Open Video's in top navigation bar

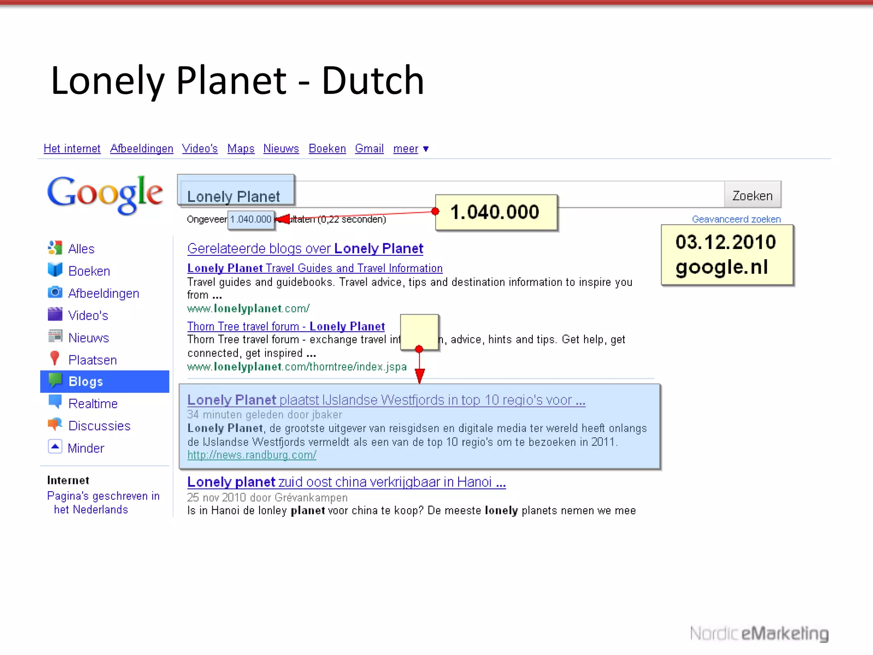click(x=200, y=148)
